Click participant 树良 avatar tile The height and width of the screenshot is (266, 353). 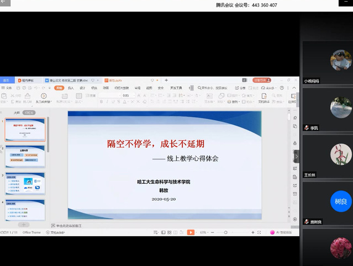[341, 201]
